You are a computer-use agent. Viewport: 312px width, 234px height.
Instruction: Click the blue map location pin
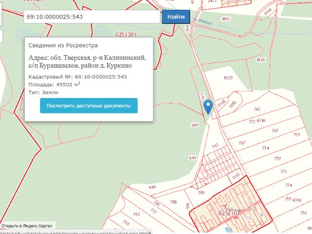[x=208, y=106]
